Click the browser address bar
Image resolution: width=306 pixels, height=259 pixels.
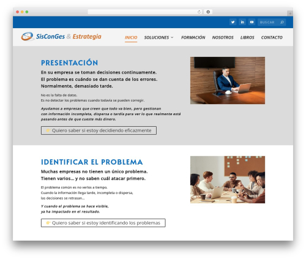coord(145,12)
